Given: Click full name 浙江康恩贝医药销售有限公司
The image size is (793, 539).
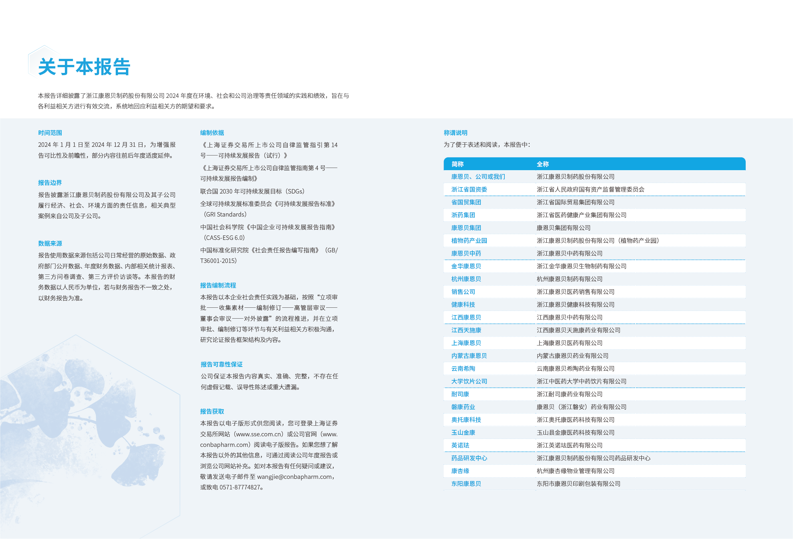Looking at the screenshot, I should [x=575, y=292].
